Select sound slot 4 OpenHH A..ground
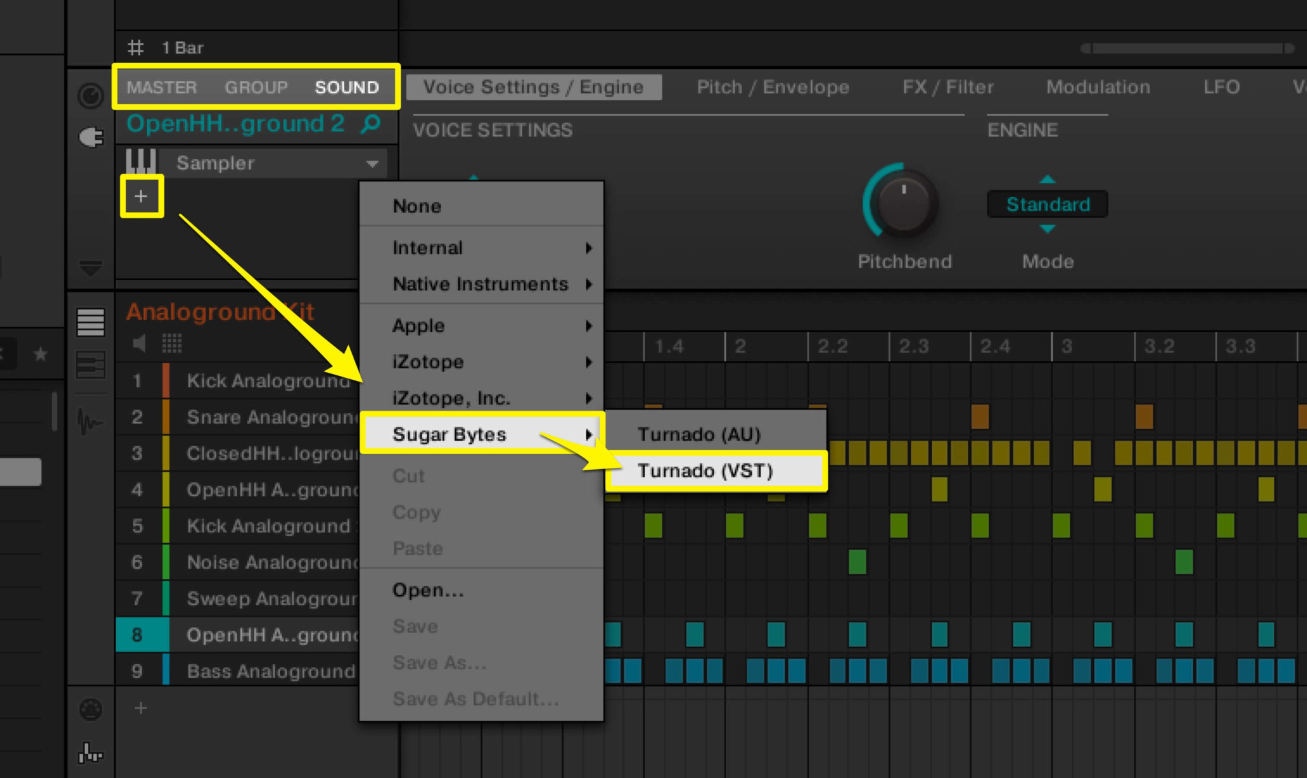This screenshot has width=1307, height=778. pyautogui.click(x=237, y=490)
